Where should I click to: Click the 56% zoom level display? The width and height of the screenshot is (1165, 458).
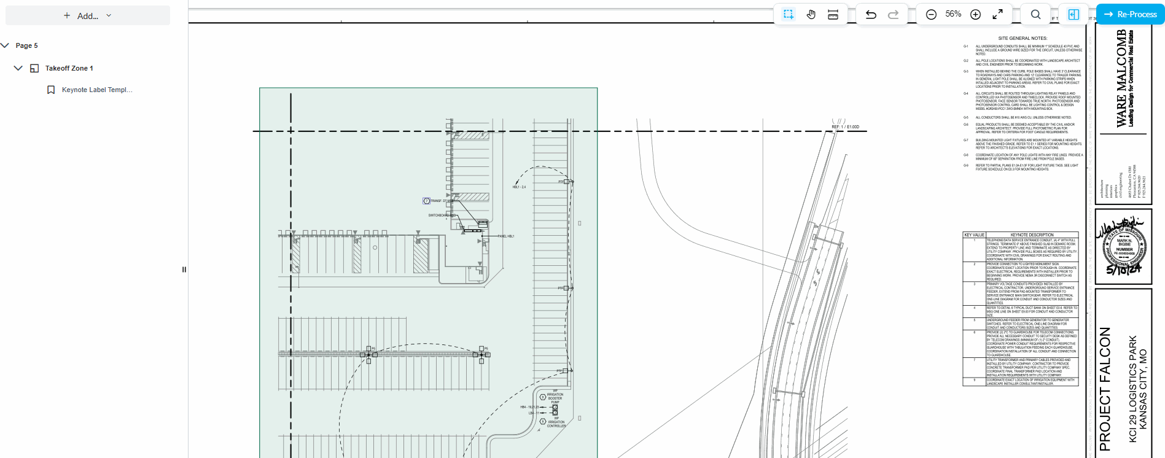pyautogui.click(x=953, y=14)
